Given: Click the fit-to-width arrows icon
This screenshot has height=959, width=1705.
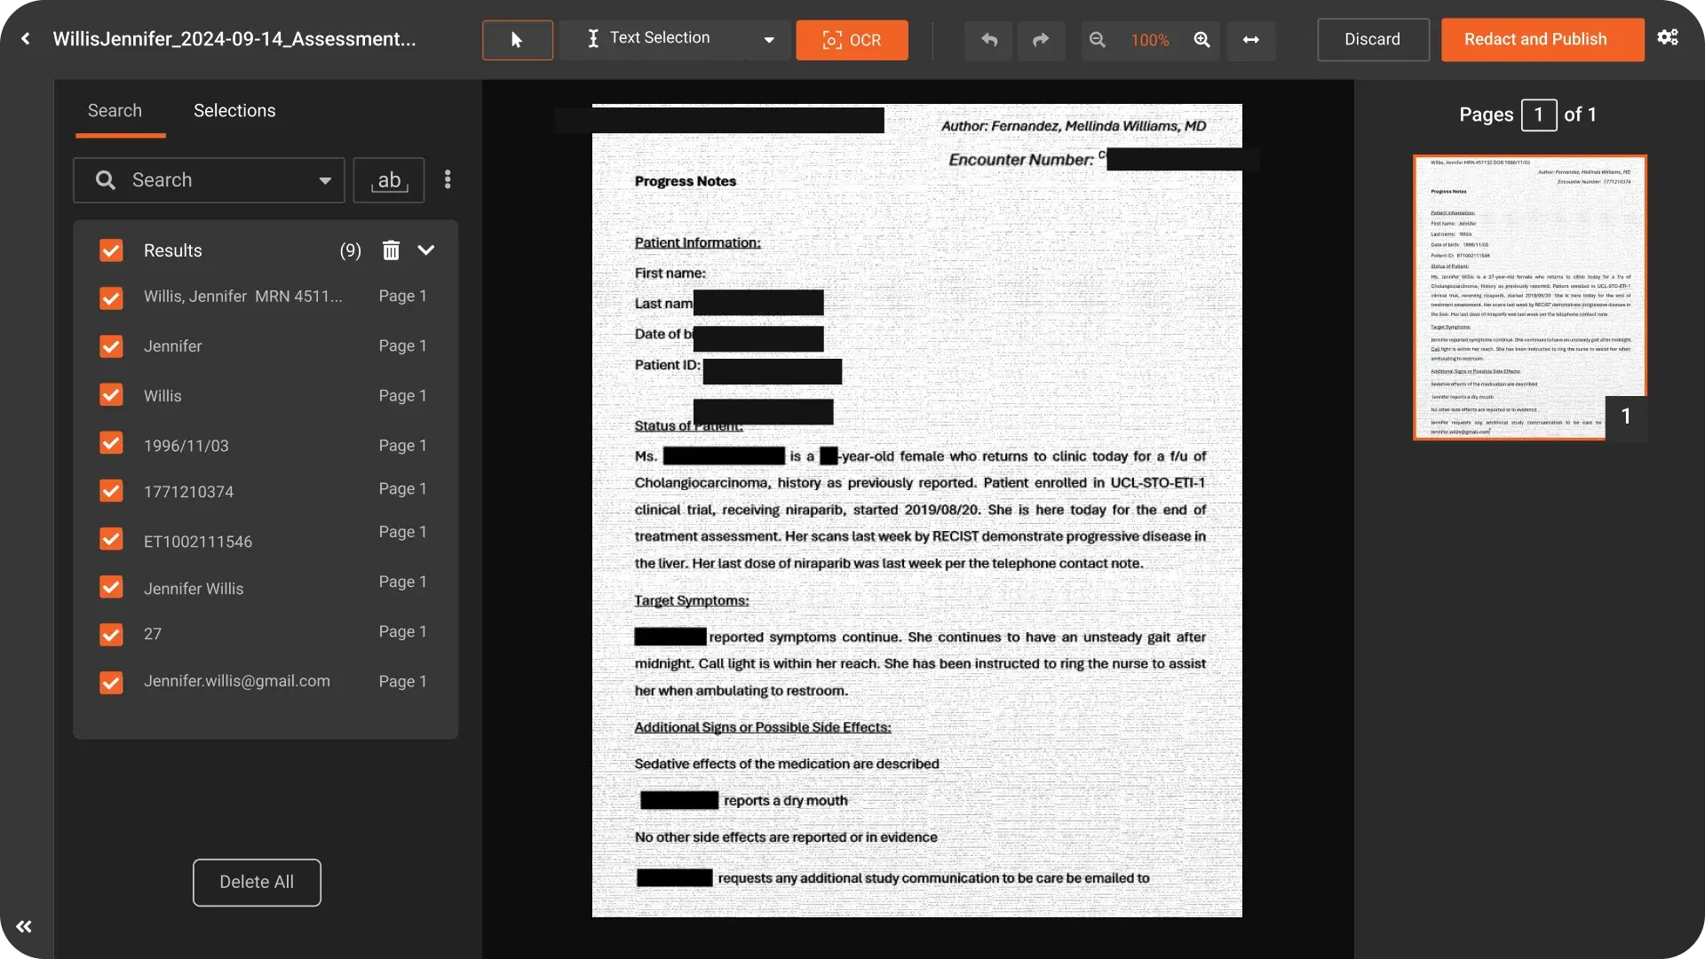Looking at the screenshot, I should tap(1250, 40).
